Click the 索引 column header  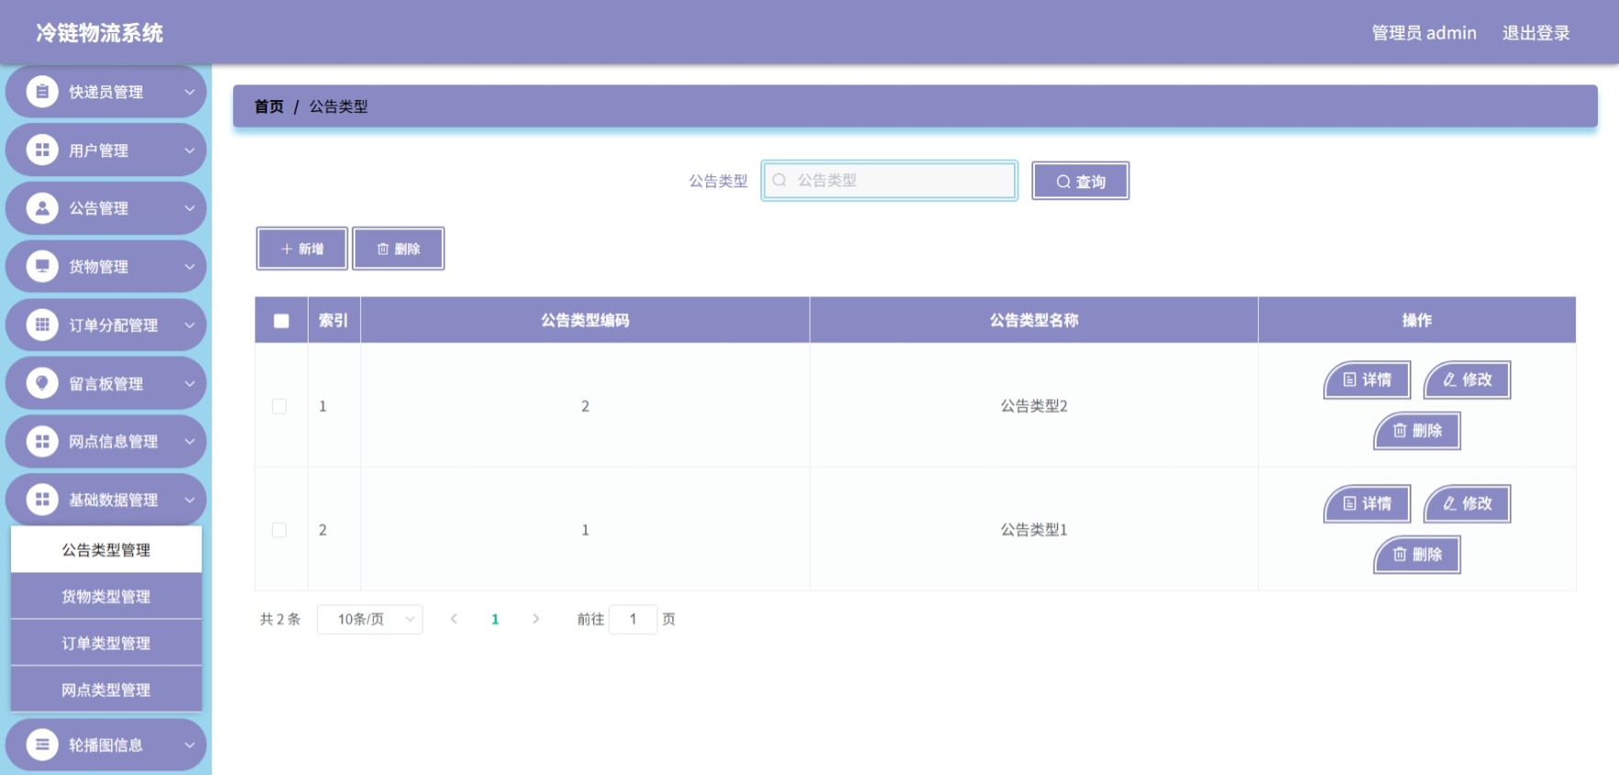[333, 320]
